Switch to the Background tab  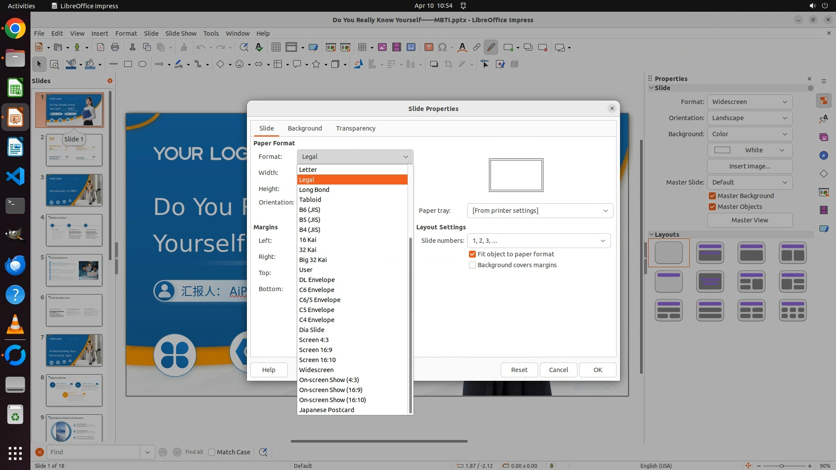click(305, 128)
